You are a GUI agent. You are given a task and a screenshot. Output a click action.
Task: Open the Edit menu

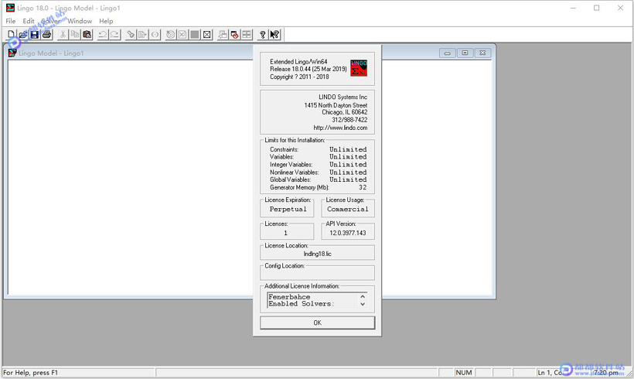29,21
